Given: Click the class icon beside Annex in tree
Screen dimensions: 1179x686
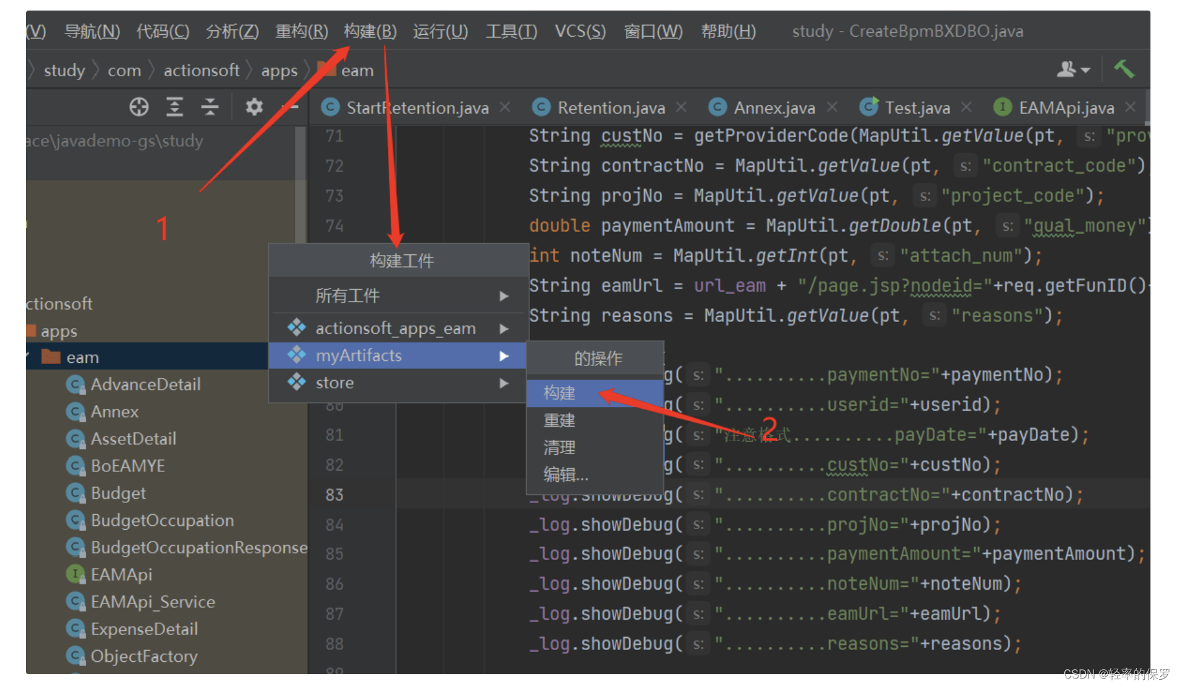Looking at the screenshot, I should click(x=76, y=412).
